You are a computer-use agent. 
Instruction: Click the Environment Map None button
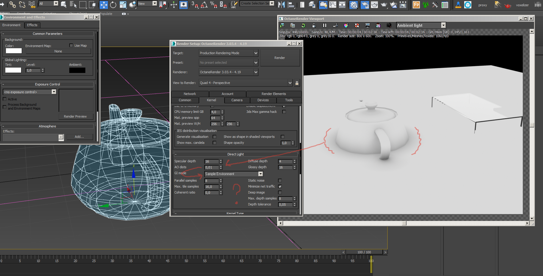(58, 51)
